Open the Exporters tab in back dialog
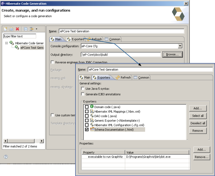The width and height of the screenshot is (215, 176). coord(76,39)
